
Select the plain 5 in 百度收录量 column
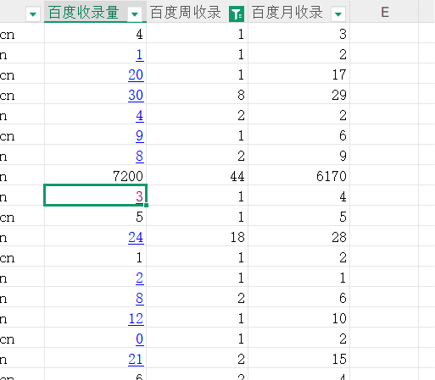[95, 217]
